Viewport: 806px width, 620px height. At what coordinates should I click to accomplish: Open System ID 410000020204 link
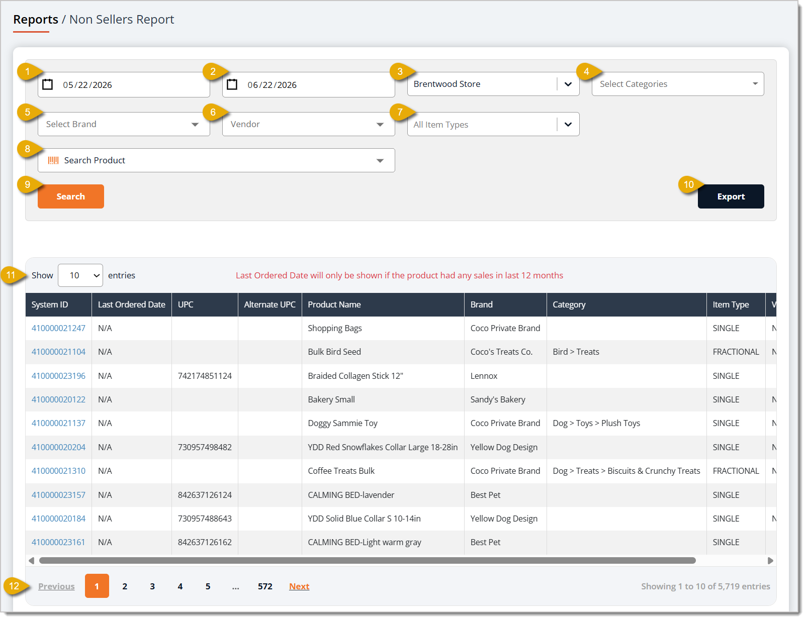coord(58,447)
